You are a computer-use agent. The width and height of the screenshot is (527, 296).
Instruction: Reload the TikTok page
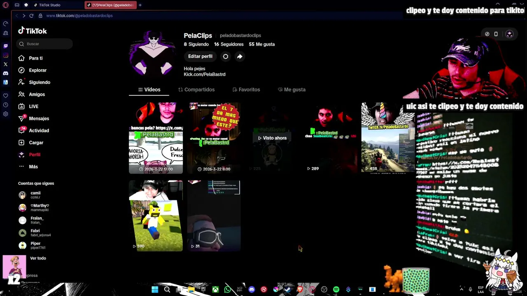[31, 16]
